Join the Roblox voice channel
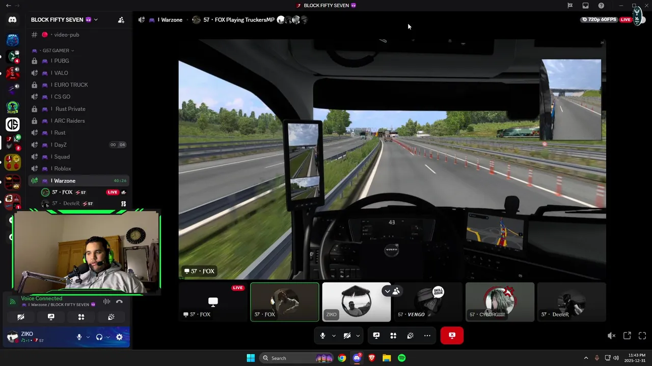 coord(79,169)
